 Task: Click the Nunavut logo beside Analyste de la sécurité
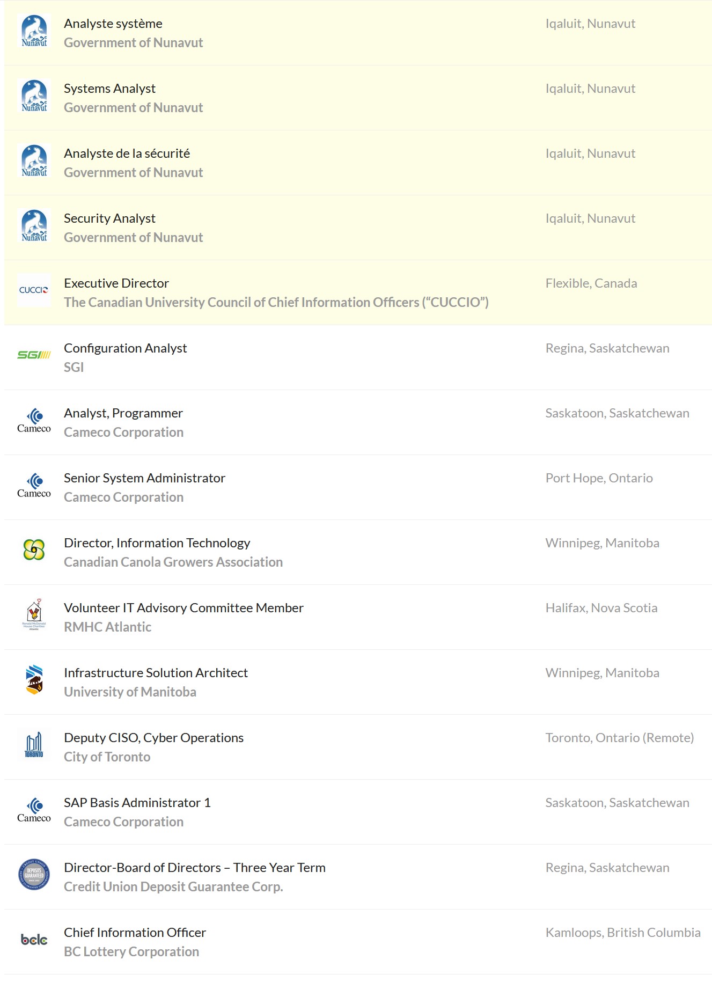point(34,162)
